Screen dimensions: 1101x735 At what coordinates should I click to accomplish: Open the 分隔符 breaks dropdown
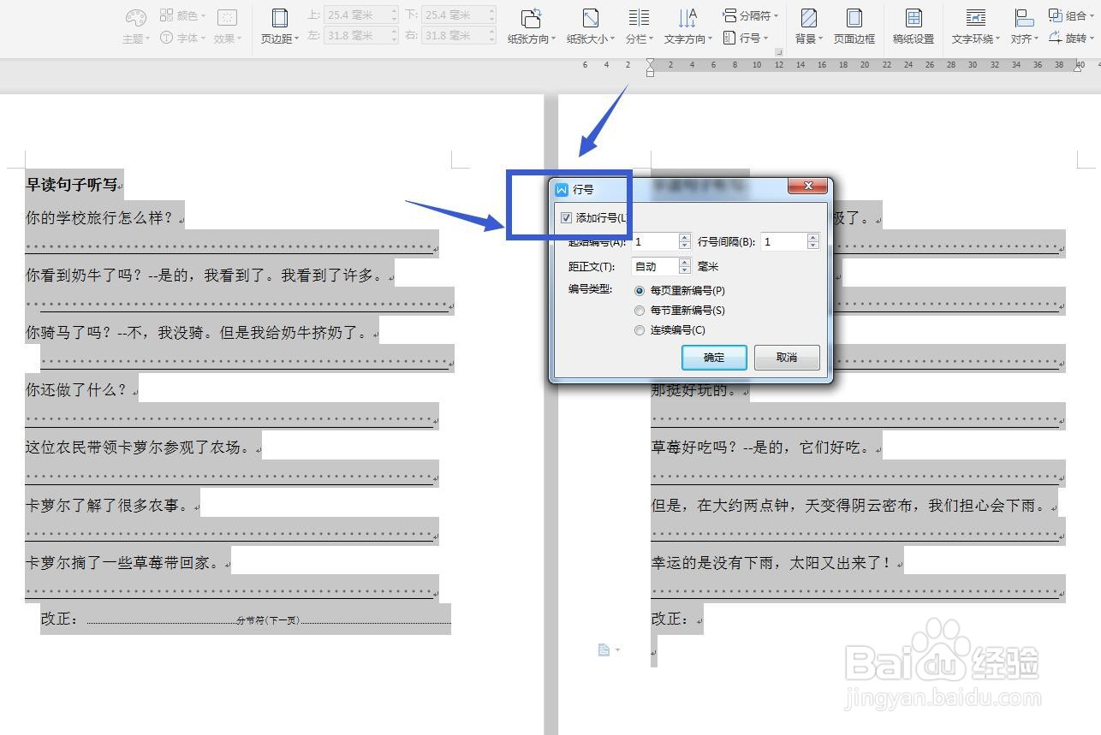750,15
